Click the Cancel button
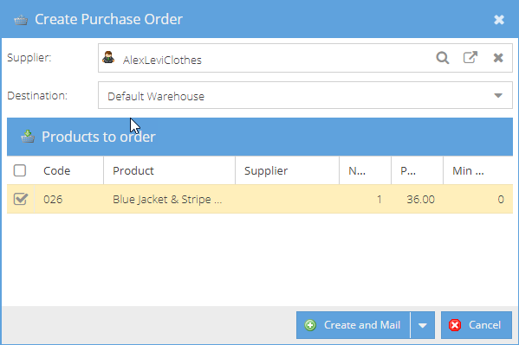Image resolution: width=519 pixels, height=345 pixels. tap(477, 325)
